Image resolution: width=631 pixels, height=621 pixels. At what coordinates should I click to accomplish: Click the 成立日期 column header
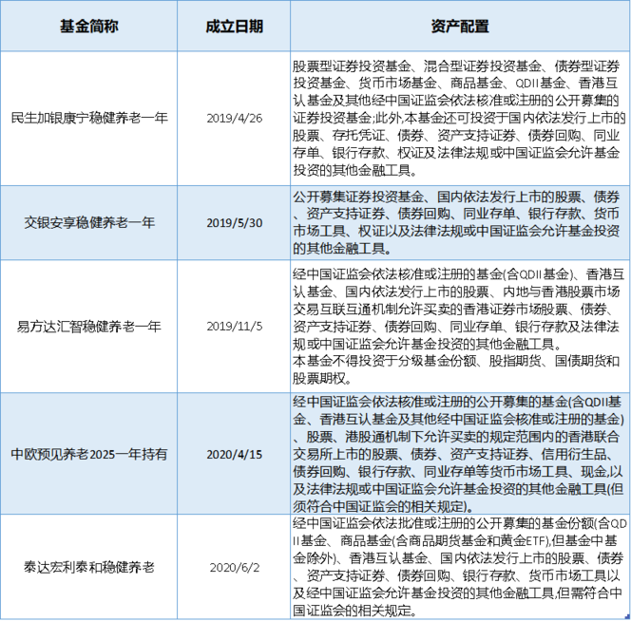pyautogui.click(x=234, y=27)
